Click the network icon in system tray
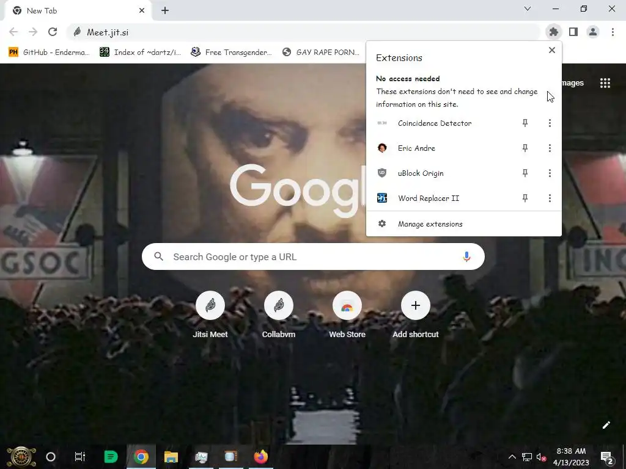The height and width of the screenshot is (469, 626). point(526,457)
